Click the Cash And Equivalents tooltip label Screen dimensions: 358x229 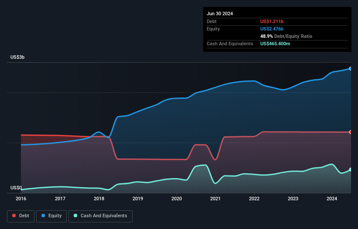(230, 44)
